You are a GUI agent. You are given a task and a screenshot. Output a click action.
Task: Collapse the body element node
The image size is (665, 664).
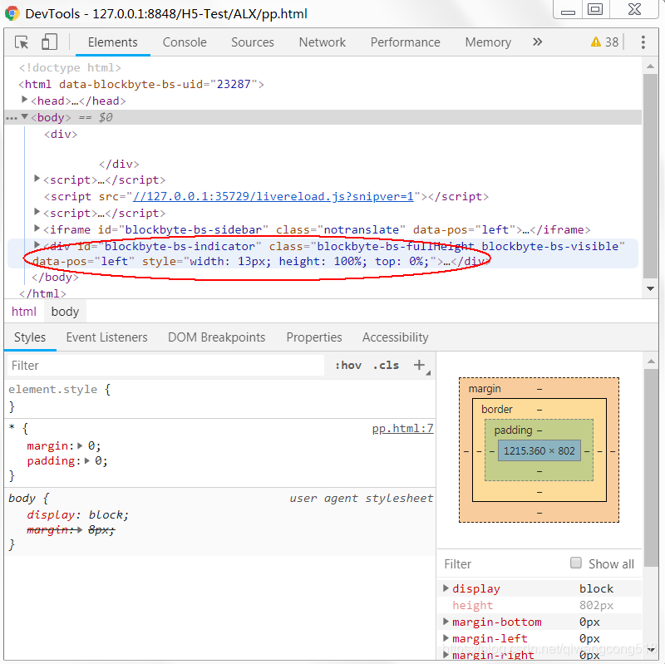25,116
